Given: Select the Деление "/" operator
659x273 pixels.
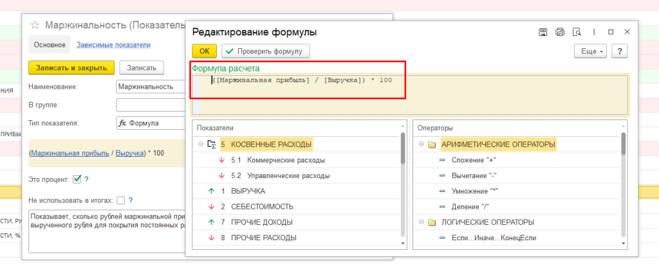Looking at the screenshot, I should [517, 207].
